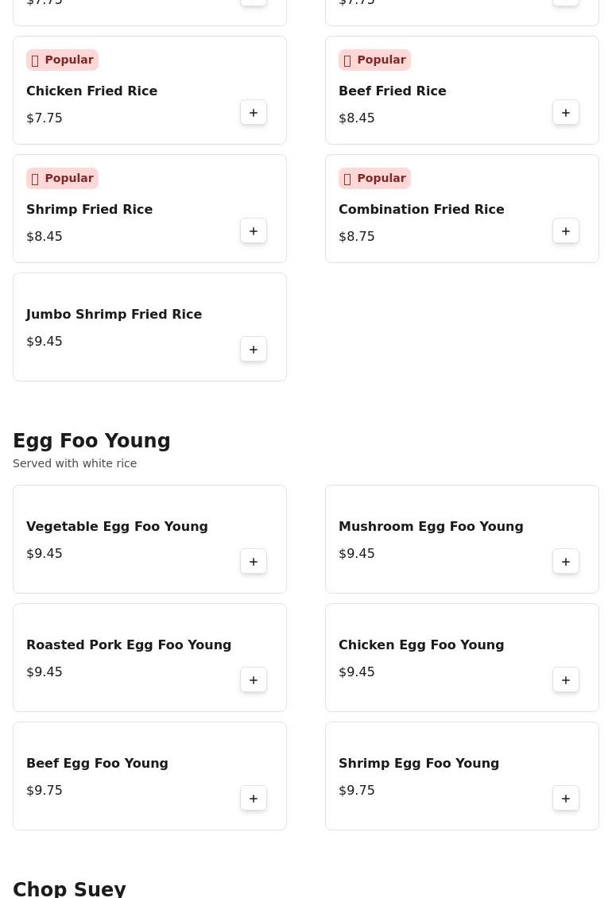The height and width of the screenshot is (898, 612).
Task: Add Jumbo Shrimp Fried Rice to order
Action: click(254, 350)
